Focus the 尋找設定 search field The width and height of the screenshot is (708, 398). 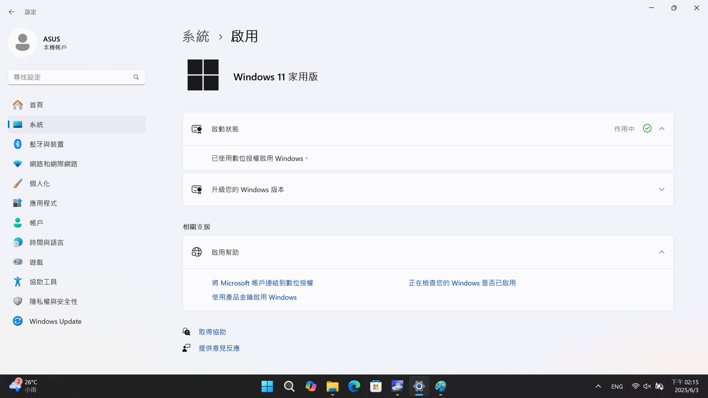76,77
